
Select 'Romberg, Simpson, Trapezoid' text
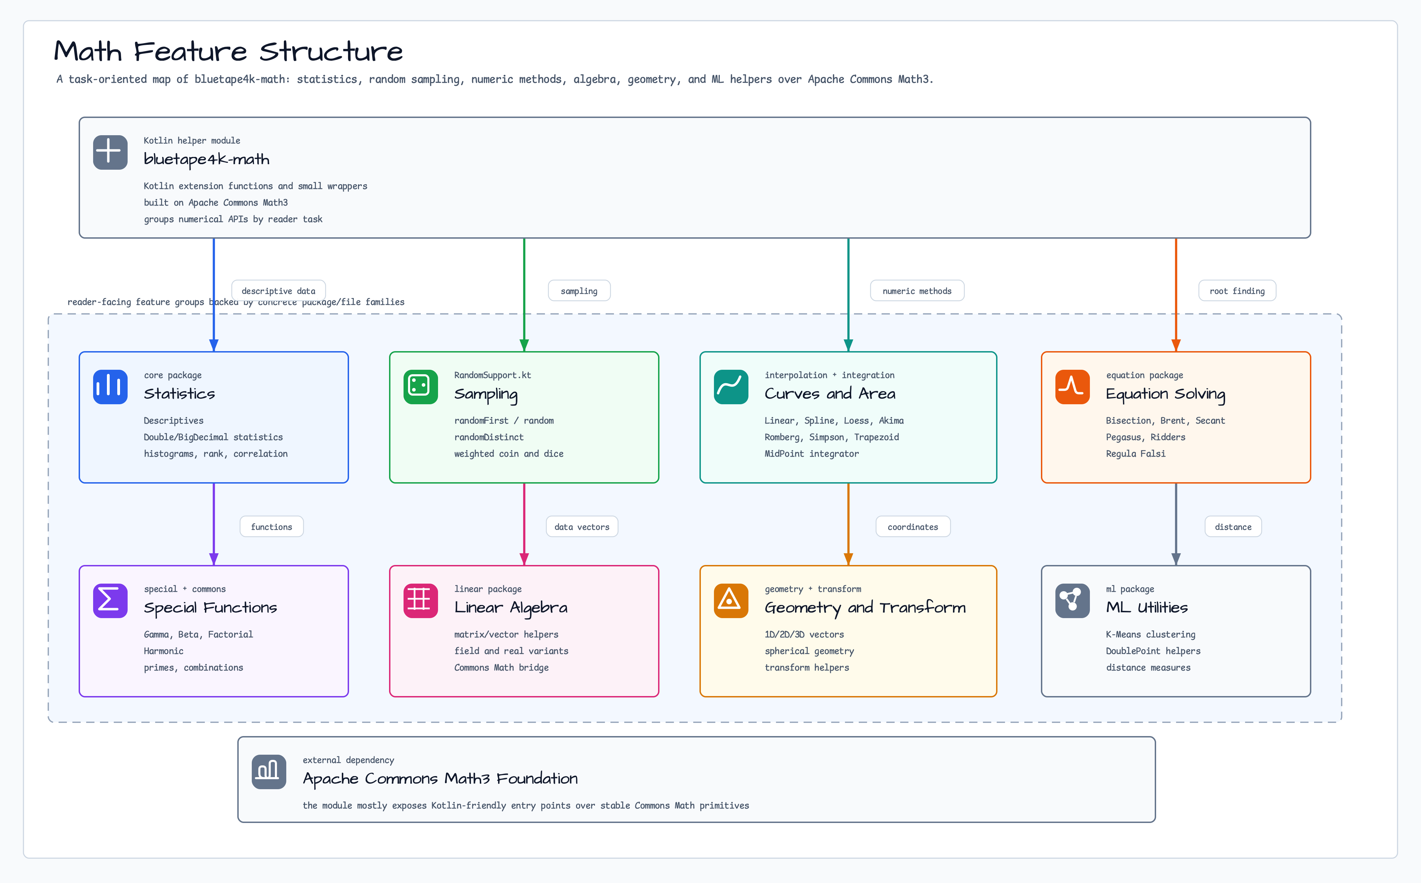(x=832, y=437)
